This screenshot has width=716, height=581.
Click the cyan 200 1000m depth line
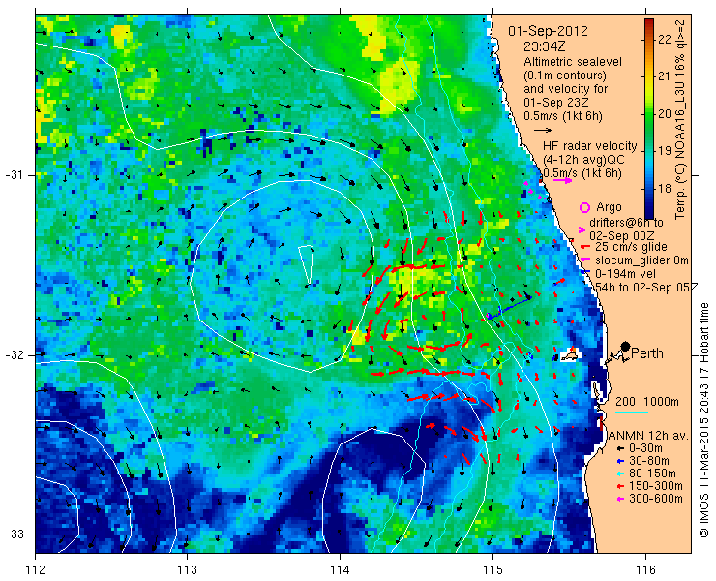[x=632, y=413]
